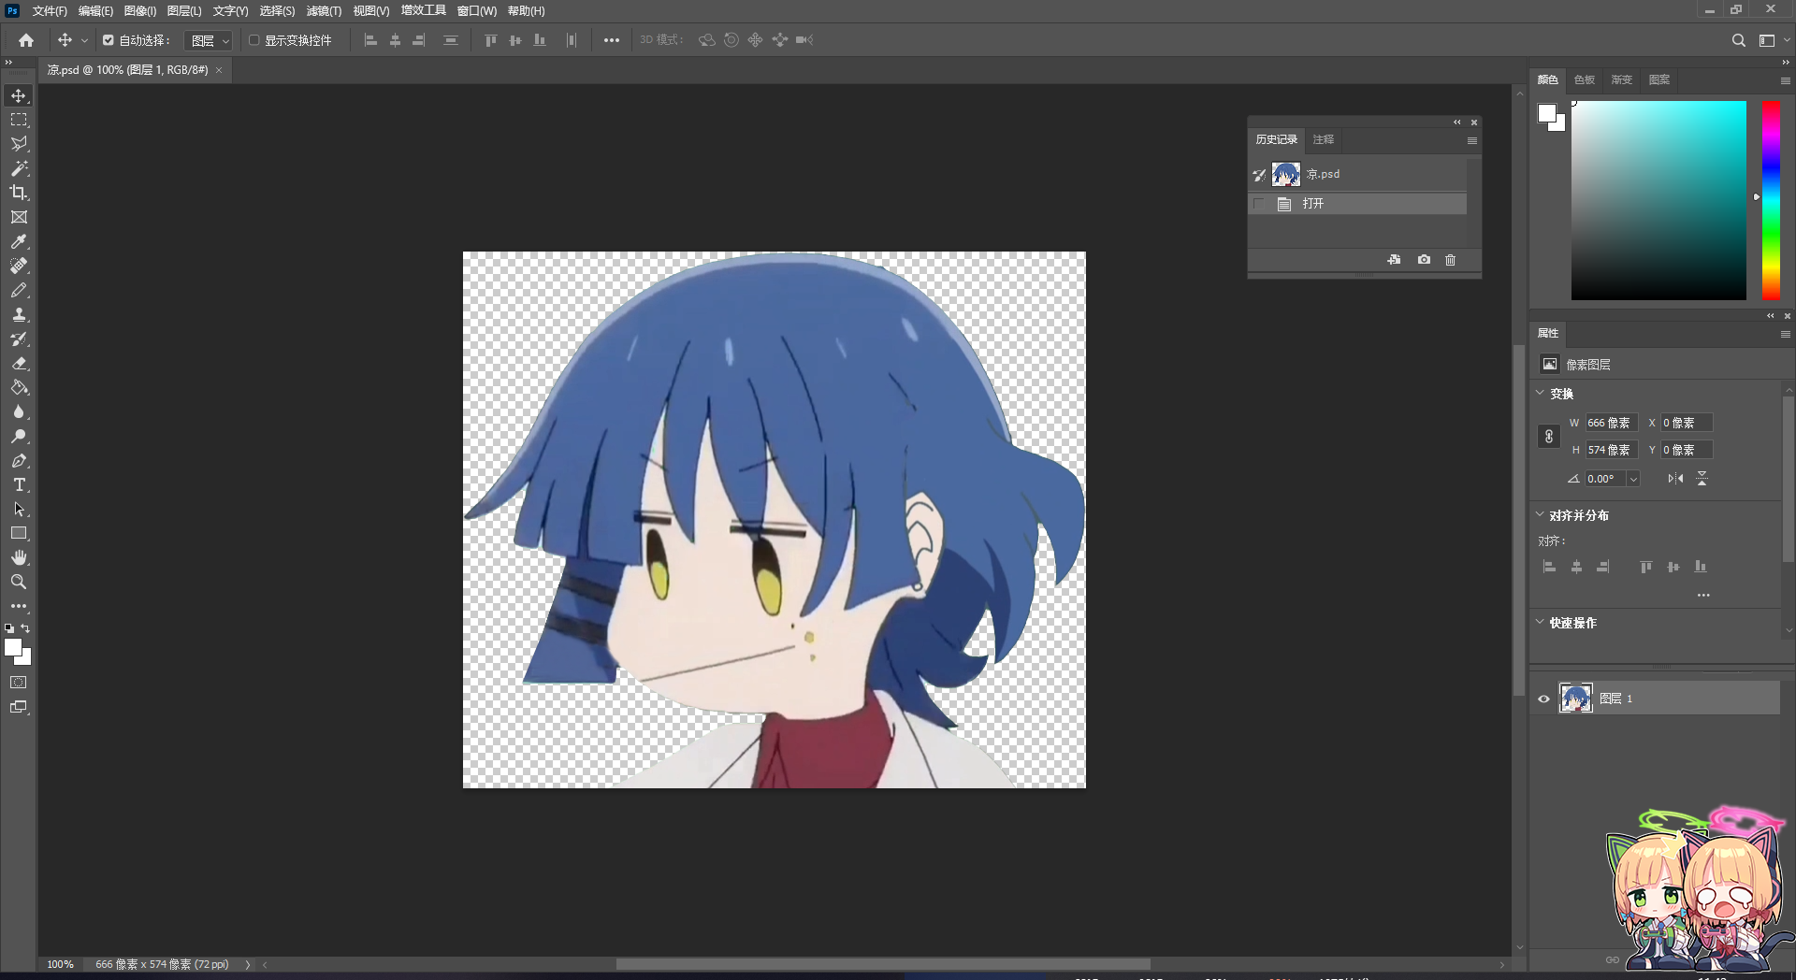Open the rotation angle dropdown

click(1633, 479)
